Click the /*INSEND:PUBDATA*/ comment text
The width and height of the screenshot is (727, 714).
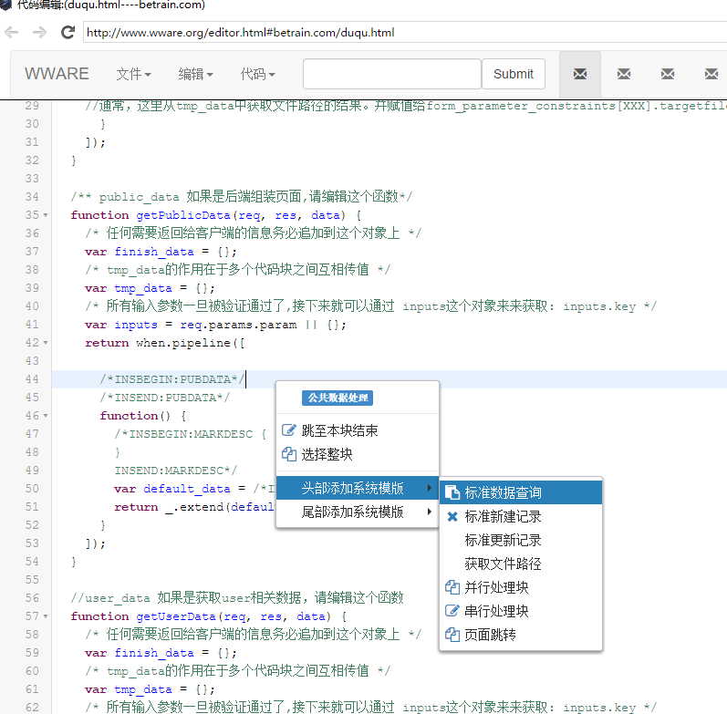tap(164, 398)
